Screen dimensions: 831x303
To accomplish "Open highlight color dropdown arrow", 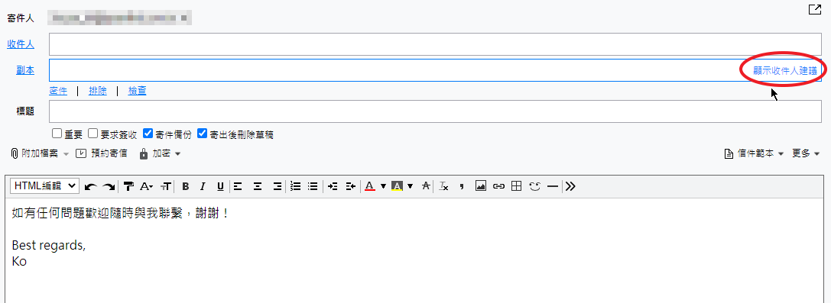I will [411, 186].
